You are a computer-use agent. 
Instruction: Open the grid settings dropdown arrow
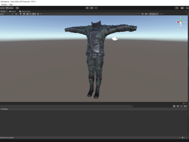point(41,14)
